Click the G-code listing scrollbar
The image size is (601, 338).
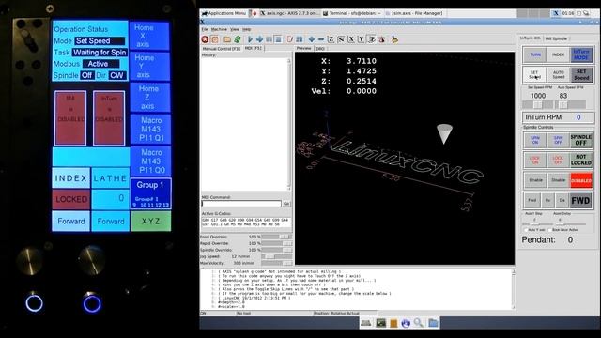coord(513,289)
